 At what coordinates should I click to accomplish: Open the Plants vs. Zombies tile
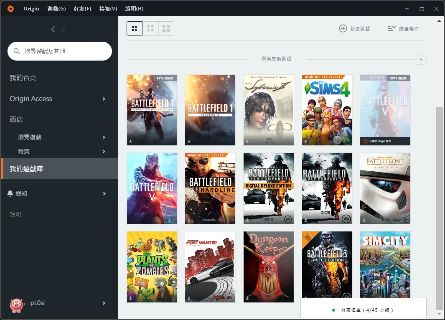click(152, 267)
